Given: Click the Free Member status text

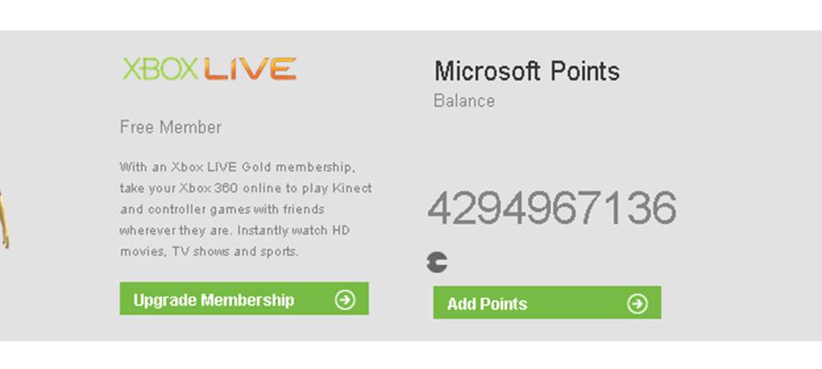Looking at the screenshot, I should pos(171,127).
